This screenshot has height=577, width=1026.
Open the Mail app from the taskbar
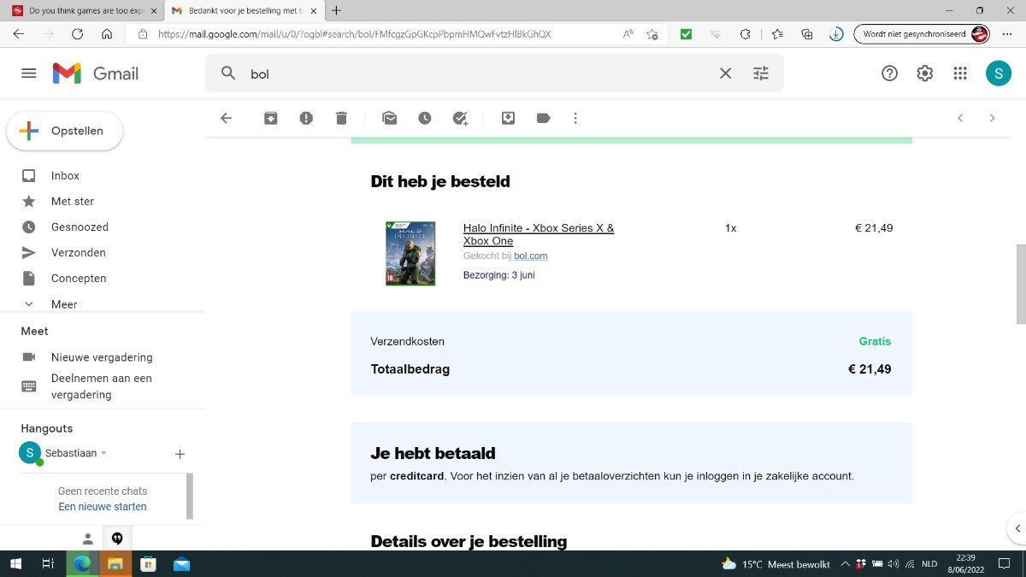coord(181,564)
